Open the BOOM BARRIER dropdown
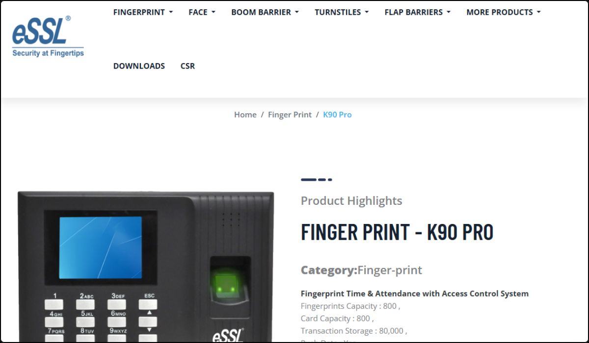Screen dimensions: 589x343 point(265,12)
